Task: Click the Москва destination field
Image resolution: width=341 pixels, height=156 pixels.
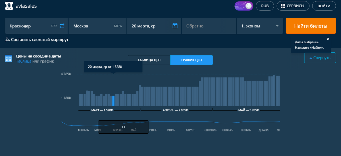Action: pos(98,26)
